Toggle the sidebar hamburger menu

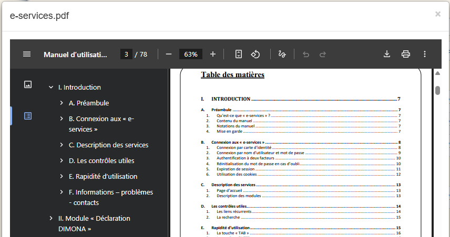click(27, 54)
